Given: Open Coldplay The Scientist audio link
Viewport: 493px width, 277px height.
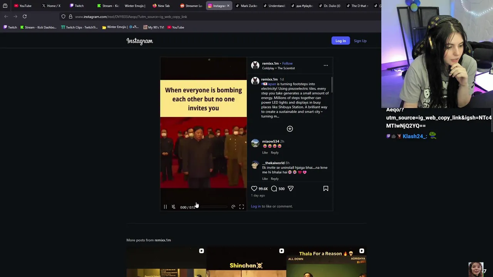Looking at the screenshot, I should (278, 68).
